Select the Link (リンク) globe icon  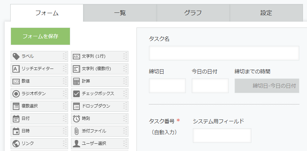[x=16, y=143]
